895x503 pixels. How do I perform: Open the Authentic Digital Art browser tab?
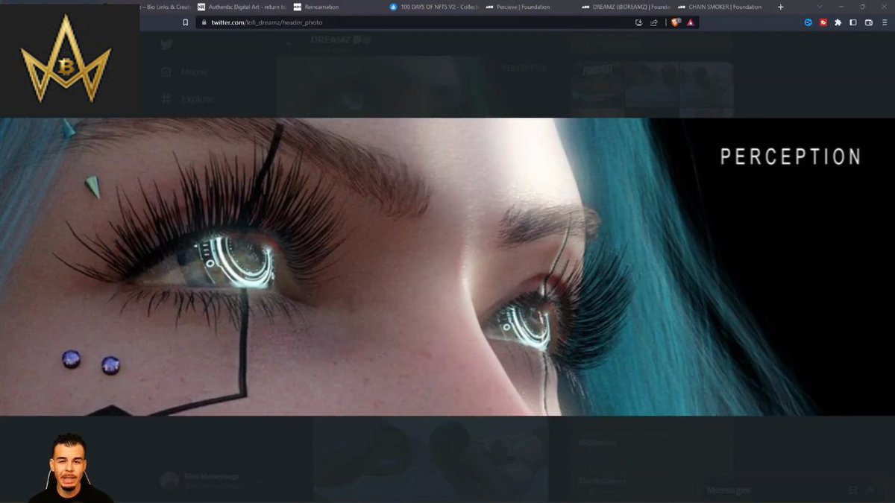[241, 7]
